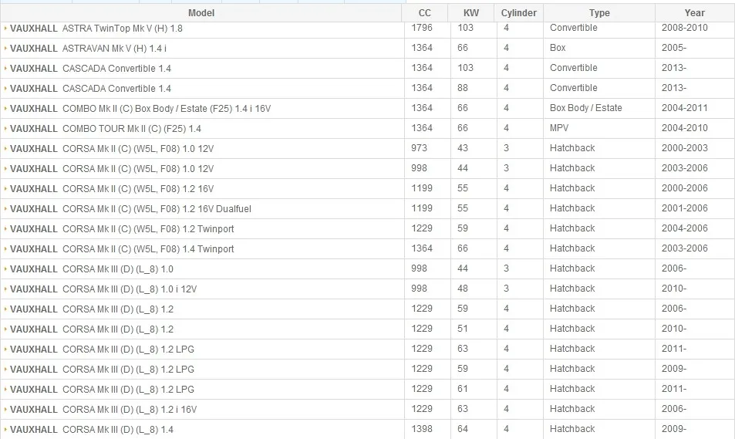
Task: Sort table by the Type column header
Action: click(x=599, y=13)
